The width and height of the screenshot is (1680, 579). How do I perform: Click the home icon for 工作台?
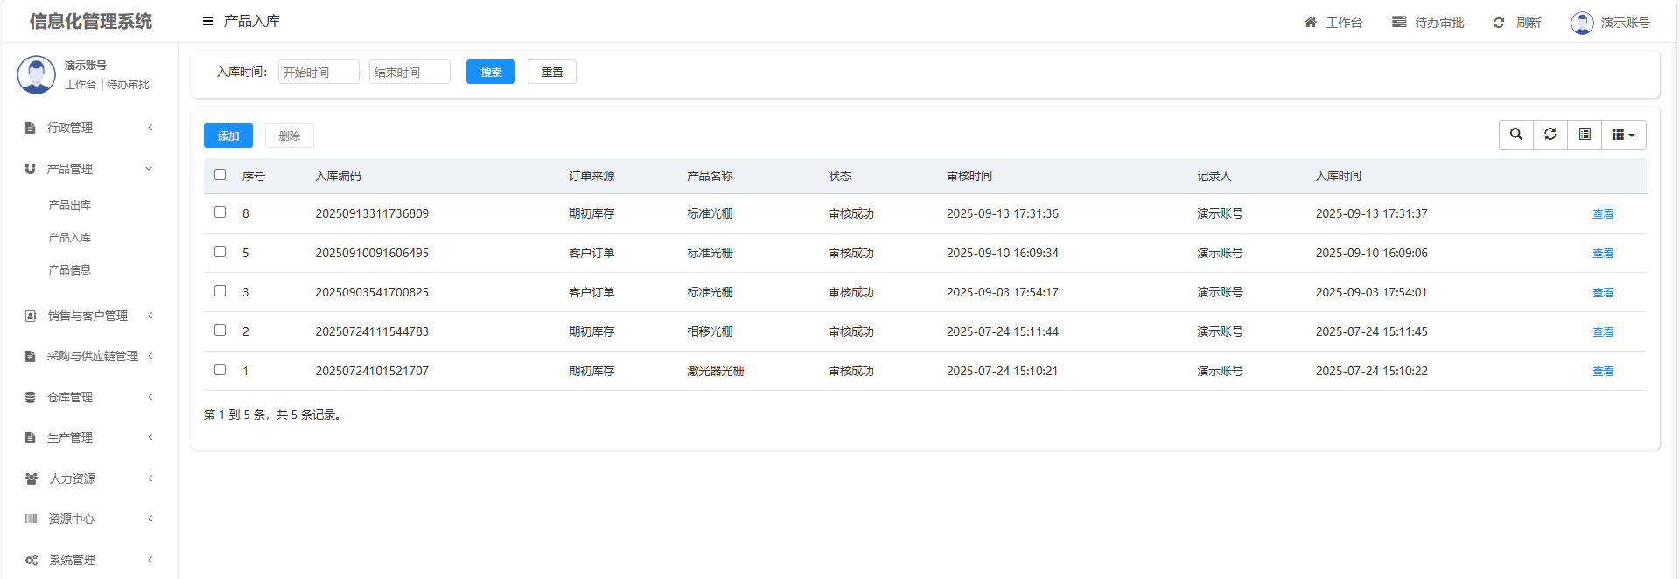(1310, 23)
